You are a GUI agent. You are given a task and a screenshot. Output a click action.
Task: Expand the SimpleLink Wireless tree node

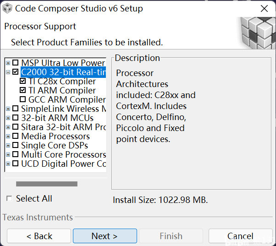click(8, 109)
